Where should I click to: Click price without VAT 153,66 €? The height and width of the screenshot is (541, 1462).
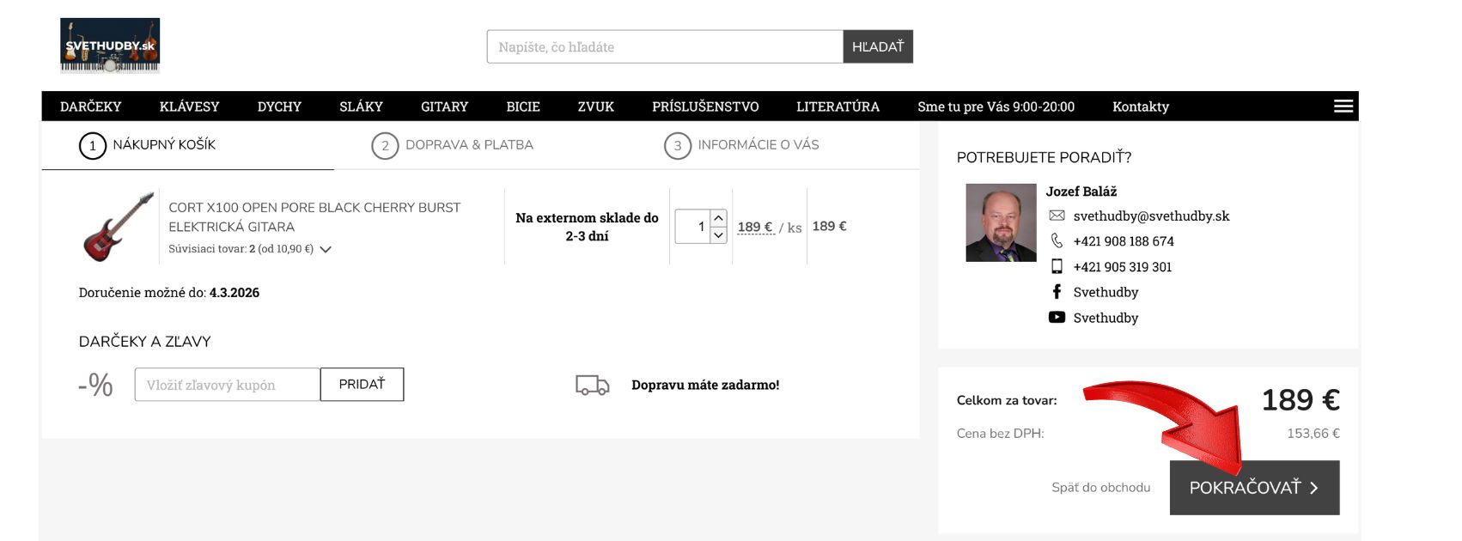tap(1313, 434)
